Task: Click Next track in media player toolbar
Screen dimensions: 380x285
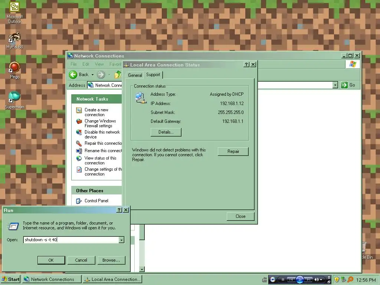Action: point(308,280)
